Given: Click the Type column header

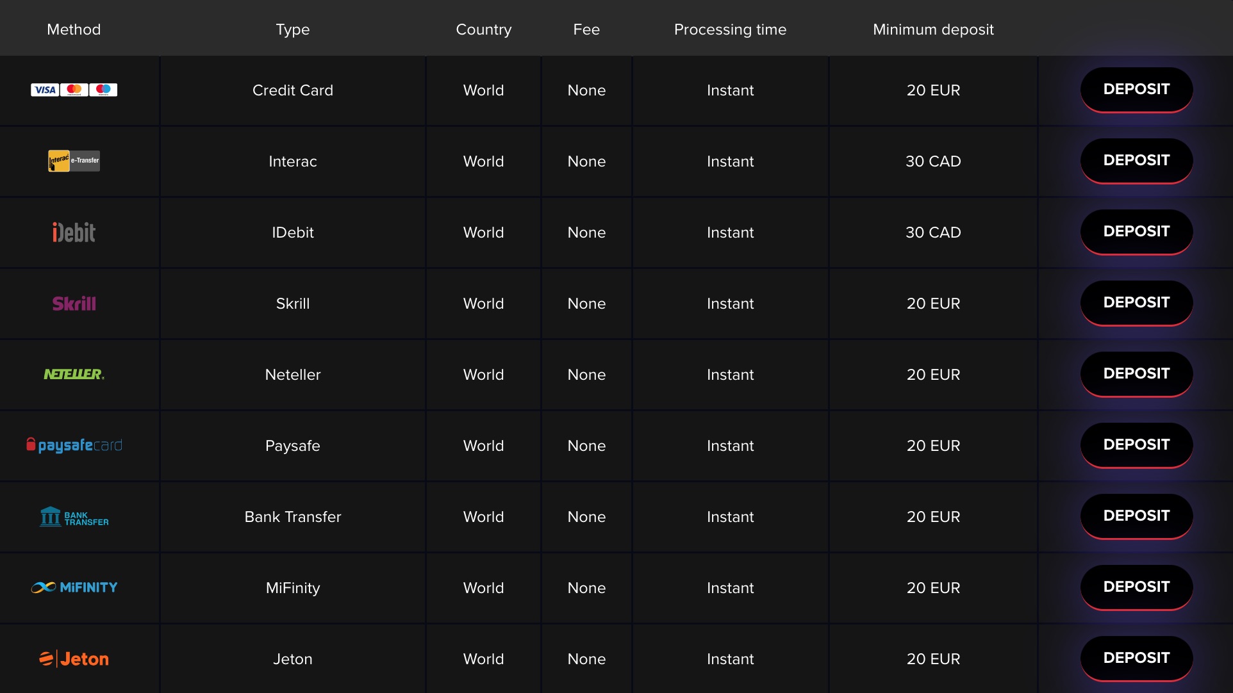Looking at the screenshot, I should click(292, 29).
